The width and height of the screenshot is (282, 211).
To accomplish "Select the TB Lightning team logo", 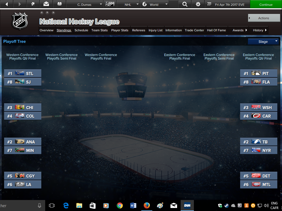I will [x=256, y=142].
